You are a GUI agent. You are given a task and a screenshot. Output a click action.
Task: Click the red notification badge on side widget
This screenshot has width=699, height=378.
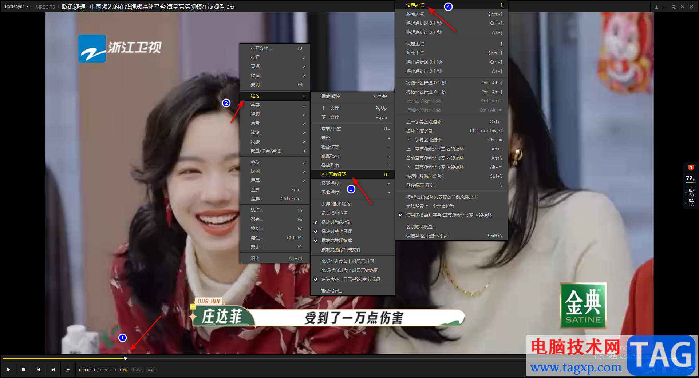[691, 168]
